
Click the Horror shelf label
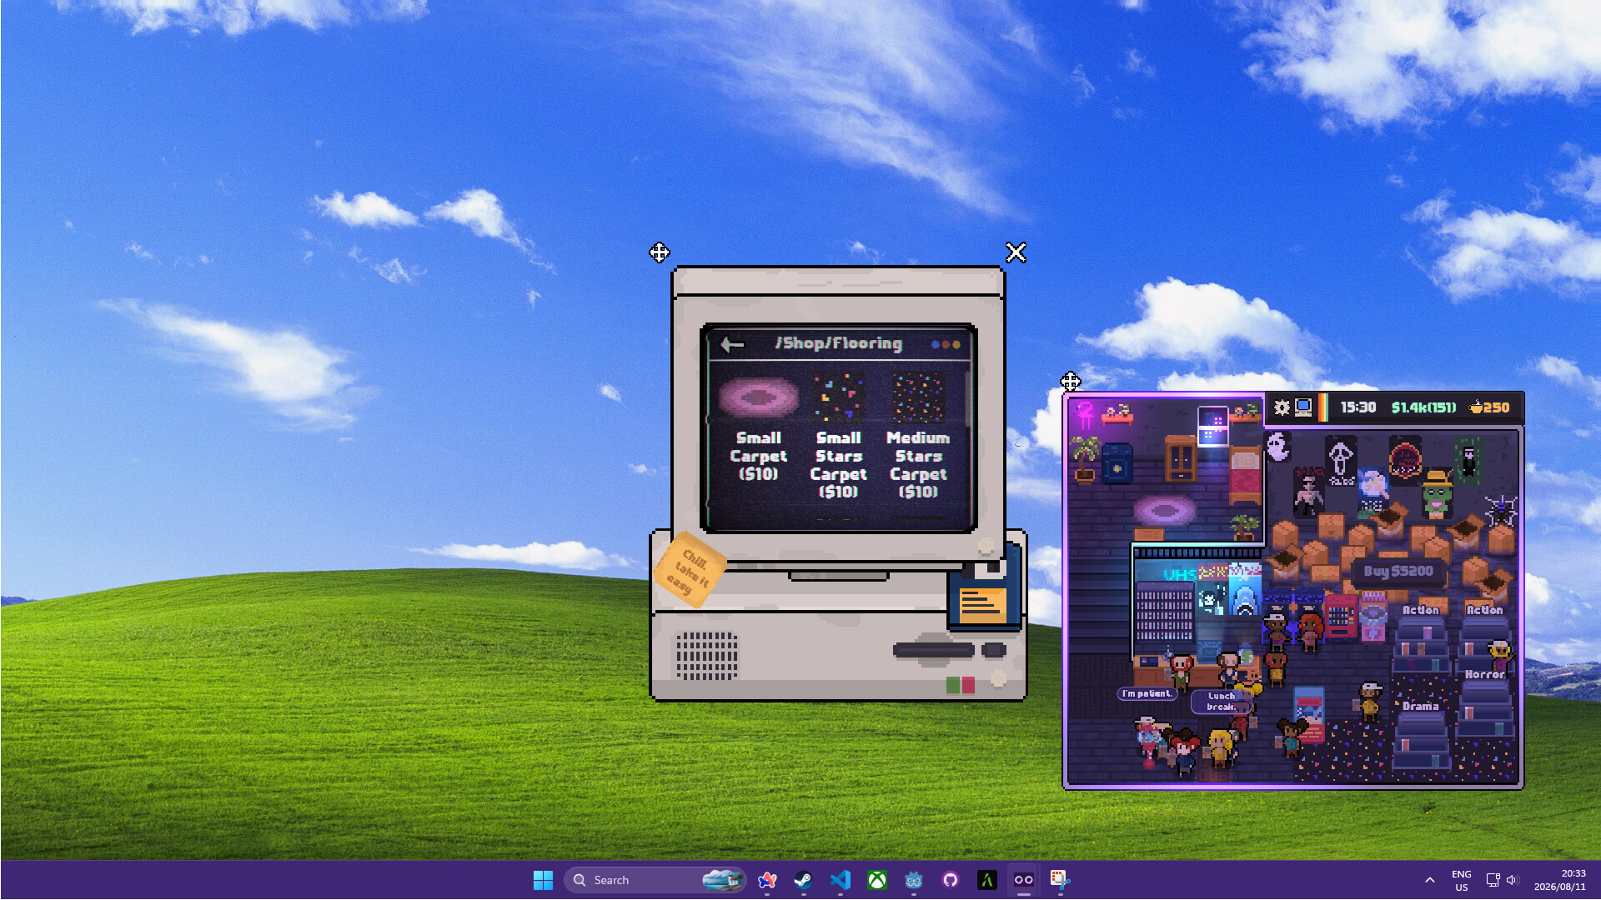[x=1484, y=674]
